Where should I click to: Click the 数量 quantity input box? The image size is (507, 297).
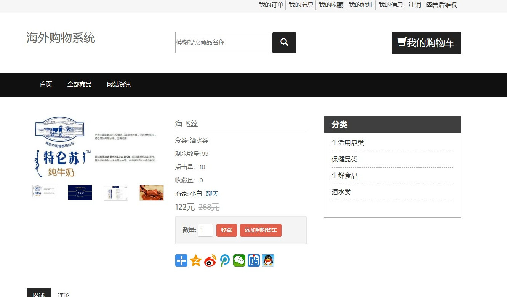point(205,230)
